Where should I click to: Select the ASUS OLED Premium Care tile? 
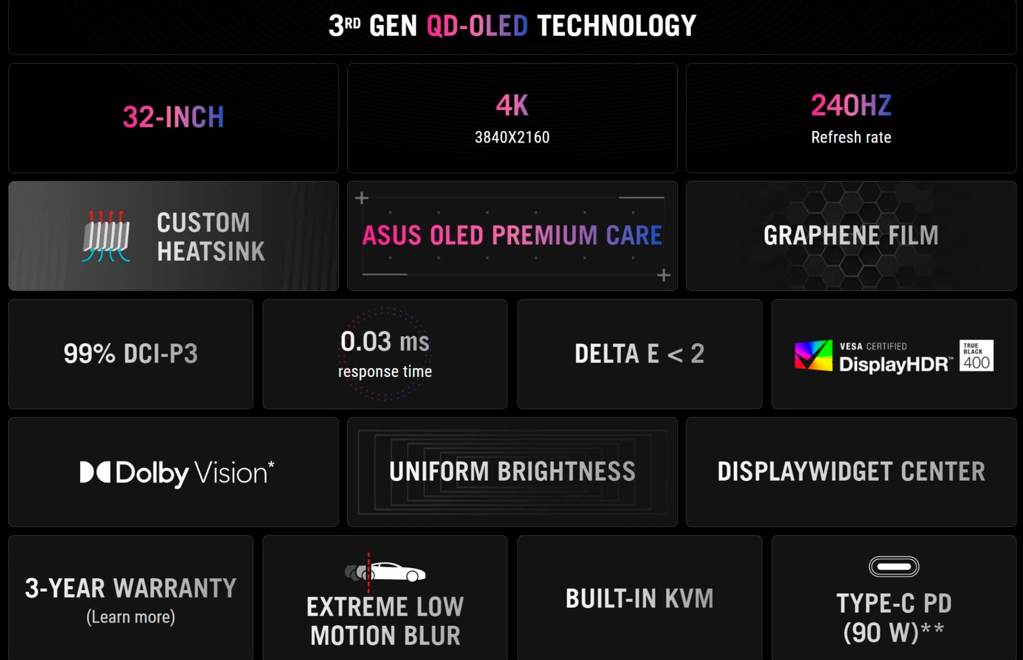pyautogui.click(x=512, y=236)
